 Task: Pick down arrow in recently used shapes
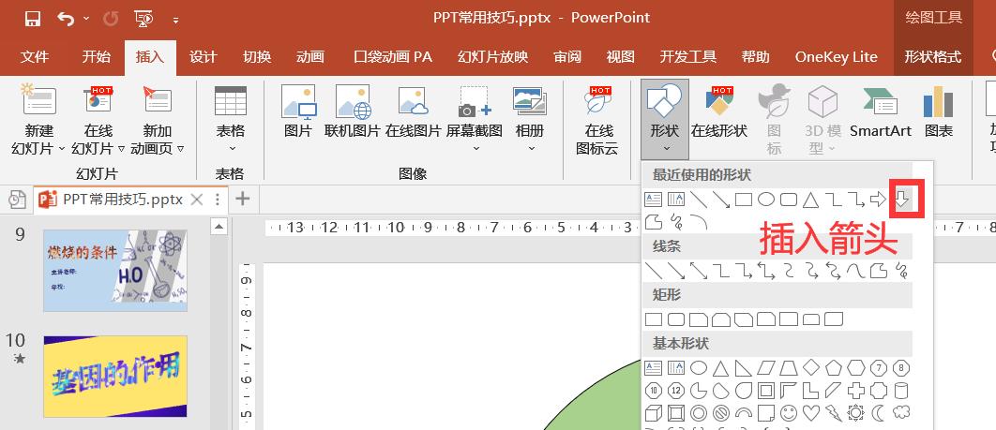click(902, 200)
